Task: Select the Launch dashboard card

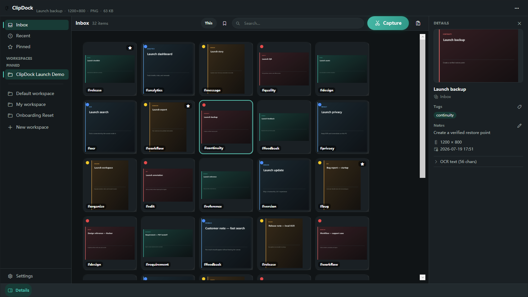Action: click(x=168, y=69)
